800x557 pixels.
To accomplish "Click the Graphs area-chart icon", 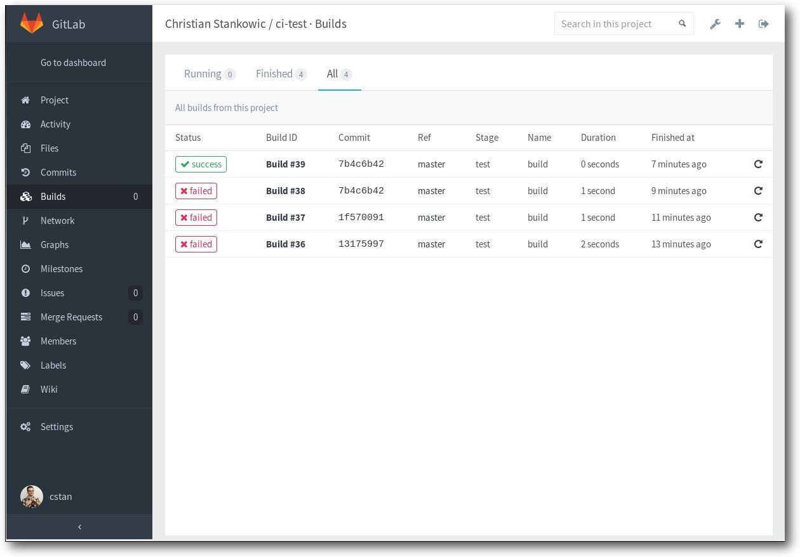I will pos(25,245).
